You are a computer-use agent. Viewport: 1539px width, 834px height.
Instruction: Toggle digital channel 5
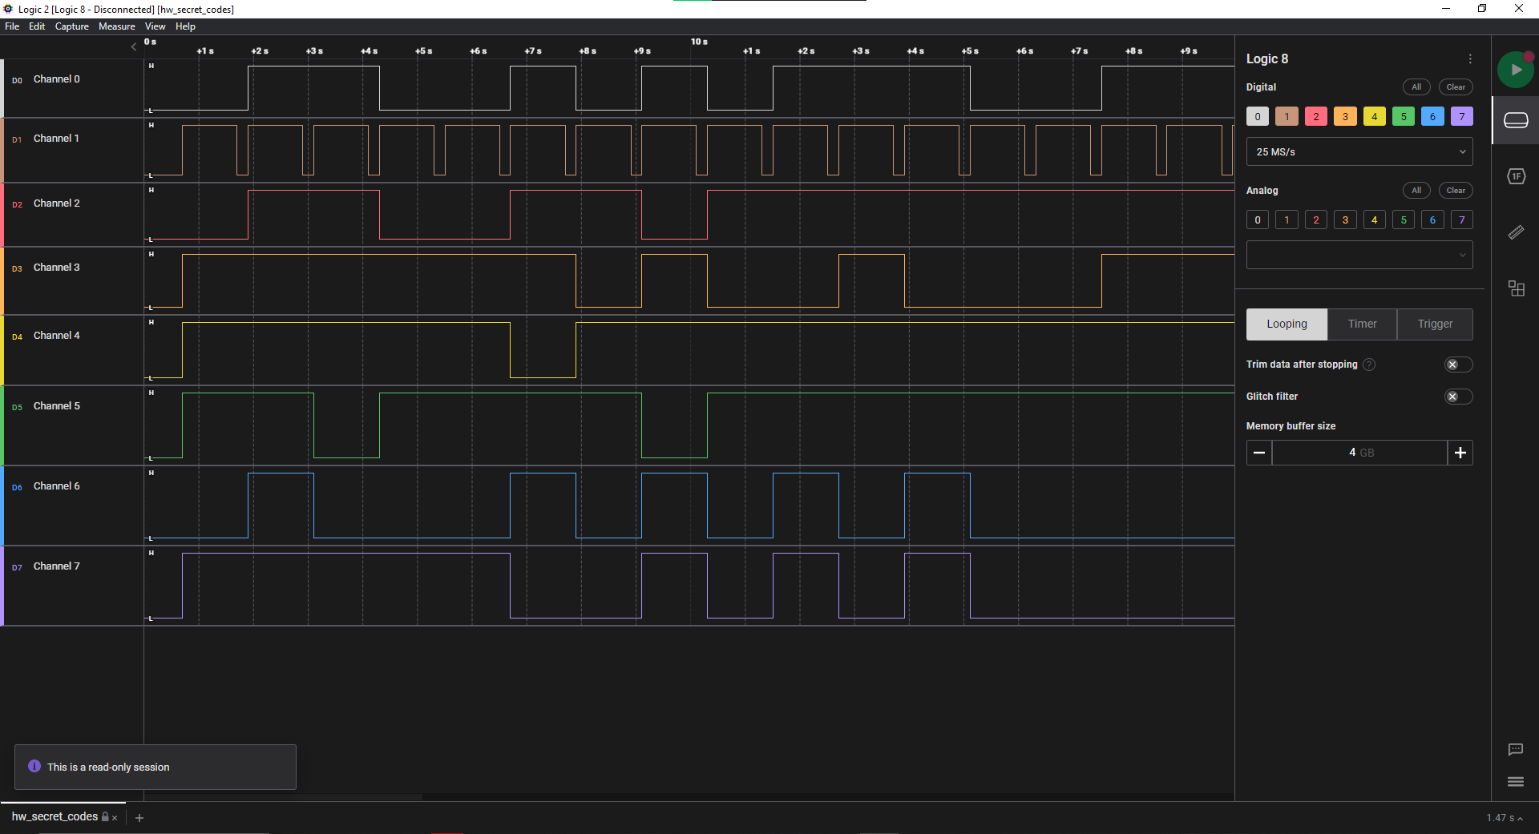pos(1404,117)
